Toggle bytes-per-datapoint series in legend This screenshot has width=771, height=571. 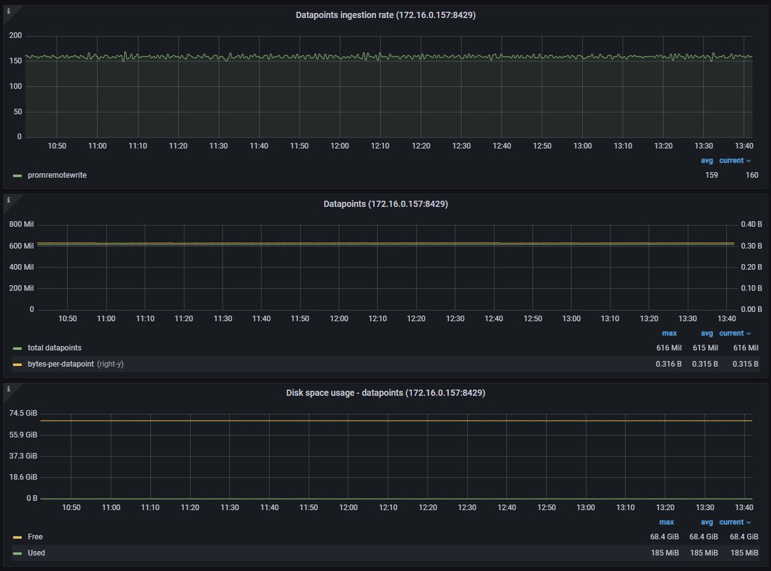coord(61,364)
